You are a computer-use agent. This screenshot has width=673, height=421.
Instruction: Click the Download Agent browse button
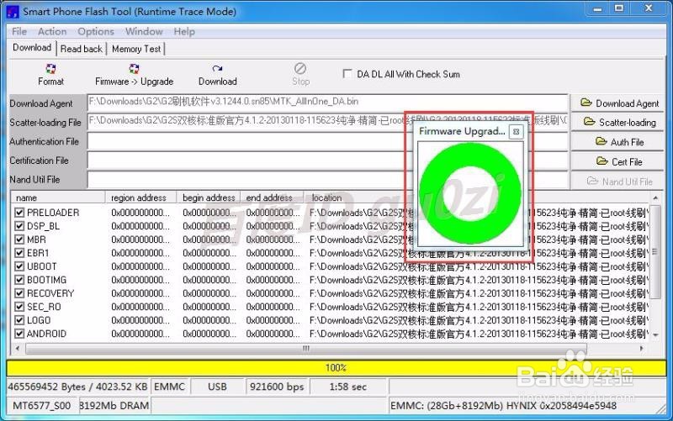(x=617, y=103)
